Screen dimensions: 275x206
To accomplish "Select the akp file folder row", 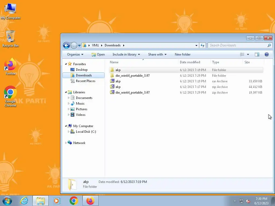I will coord(186,70).
